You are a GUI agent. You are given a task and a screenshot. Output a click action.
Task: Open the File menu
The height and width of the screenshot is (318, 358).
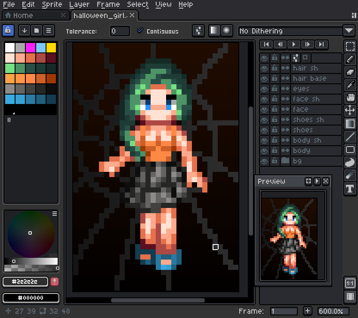pos(9,4)
